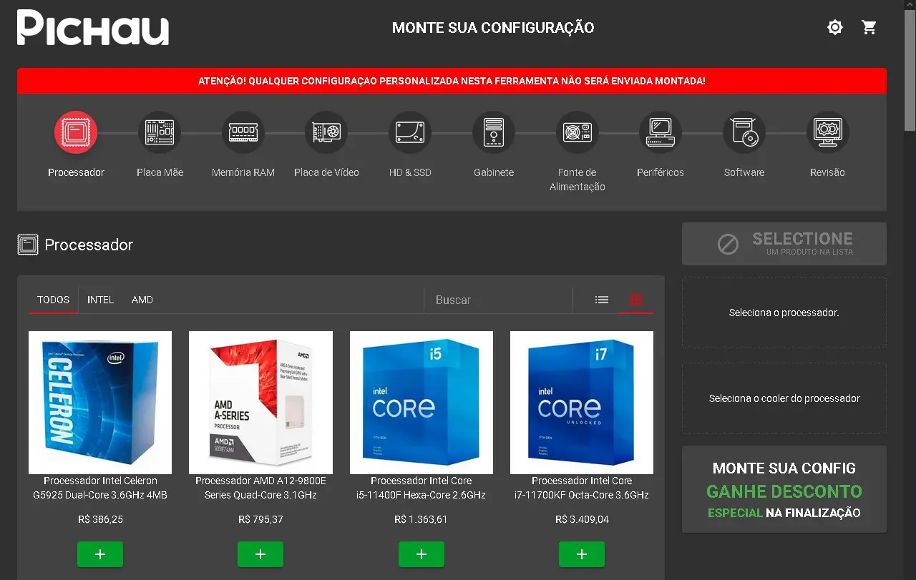
Task: Click the i7-11700KF Octa-Core product name
Action: (x=582, y=488)
